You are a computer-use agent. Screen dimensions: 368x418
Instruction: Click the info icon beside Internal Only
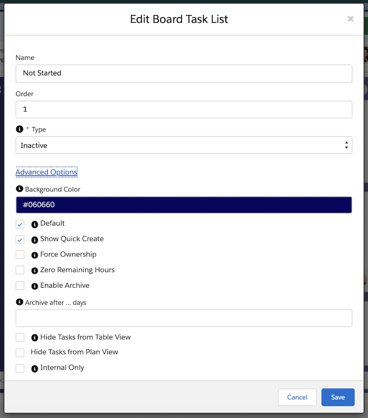click(34, 368)
